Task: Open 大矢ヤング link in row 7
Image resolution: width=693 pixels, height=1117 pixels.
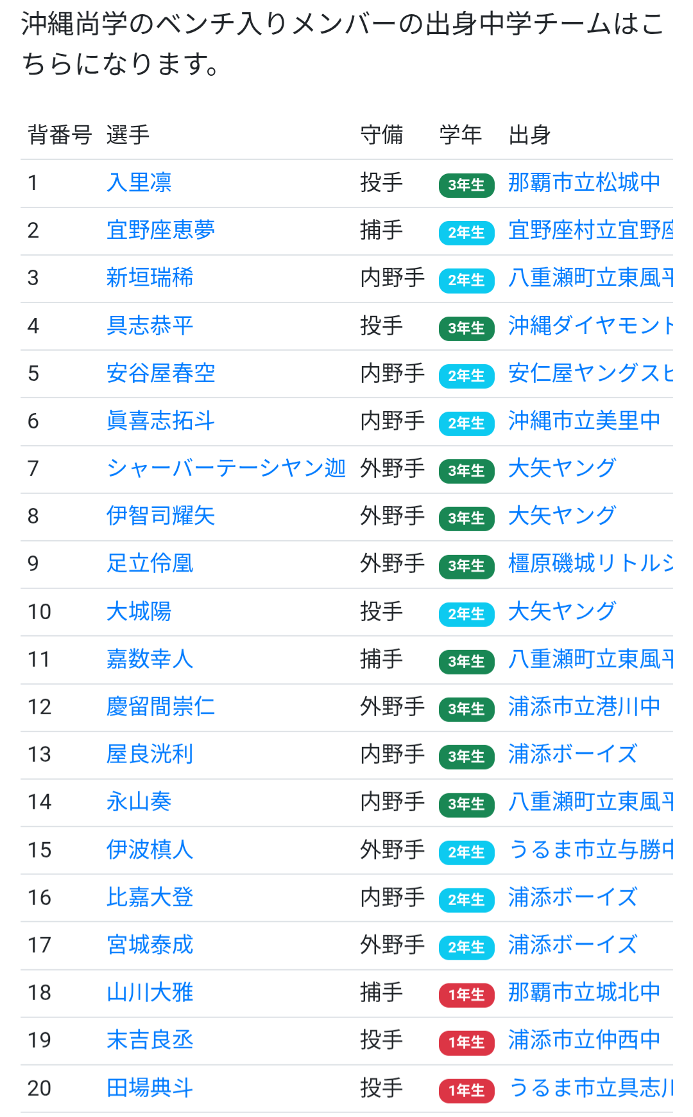Action: [562, 469]
